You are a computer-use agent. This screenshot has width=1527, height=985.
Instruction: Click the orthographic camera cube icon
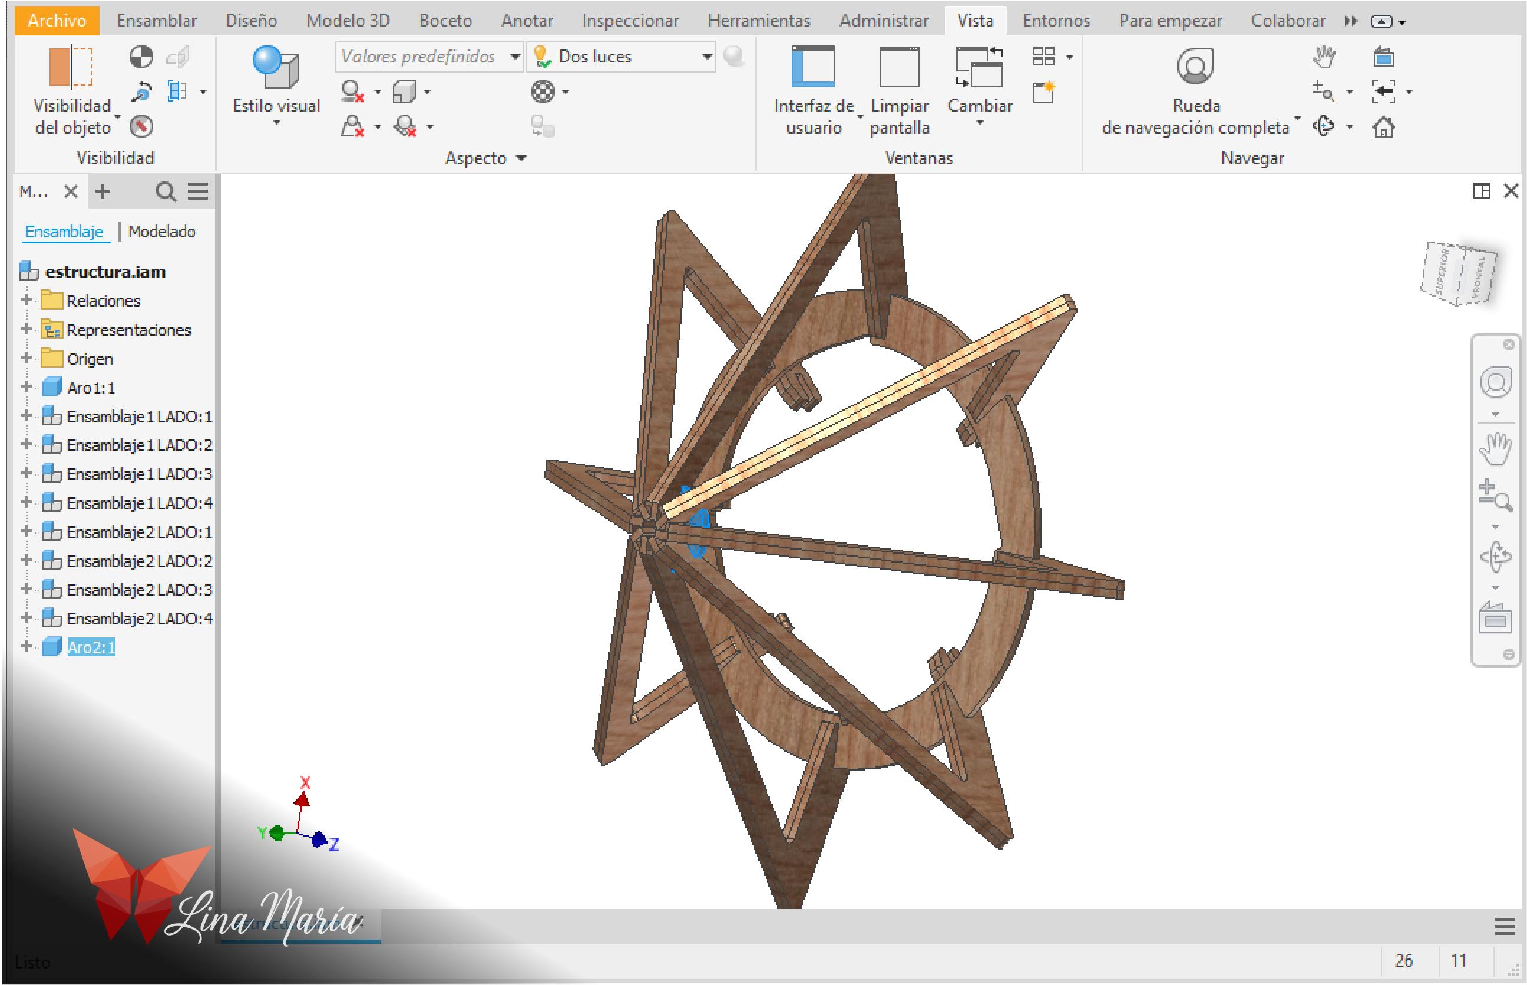click(x=404, y=91)
